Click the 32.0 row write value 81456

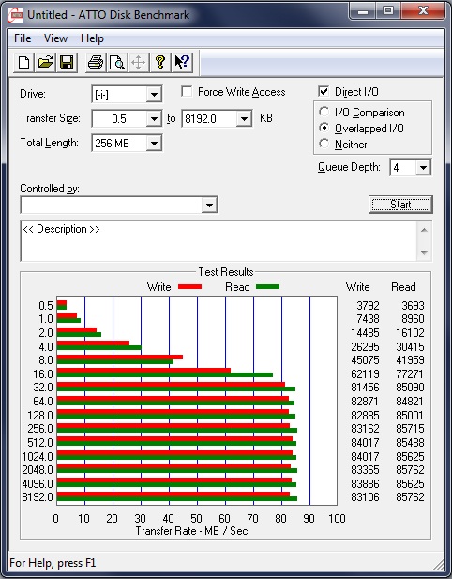[365, 388]
